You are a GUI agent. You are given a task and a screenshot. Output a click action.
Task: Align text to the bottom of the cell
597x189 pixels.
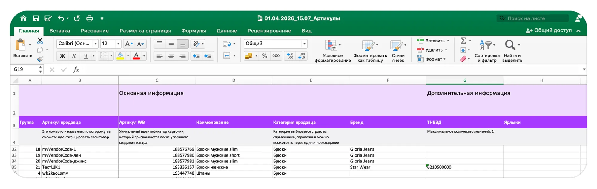(183, 44)
